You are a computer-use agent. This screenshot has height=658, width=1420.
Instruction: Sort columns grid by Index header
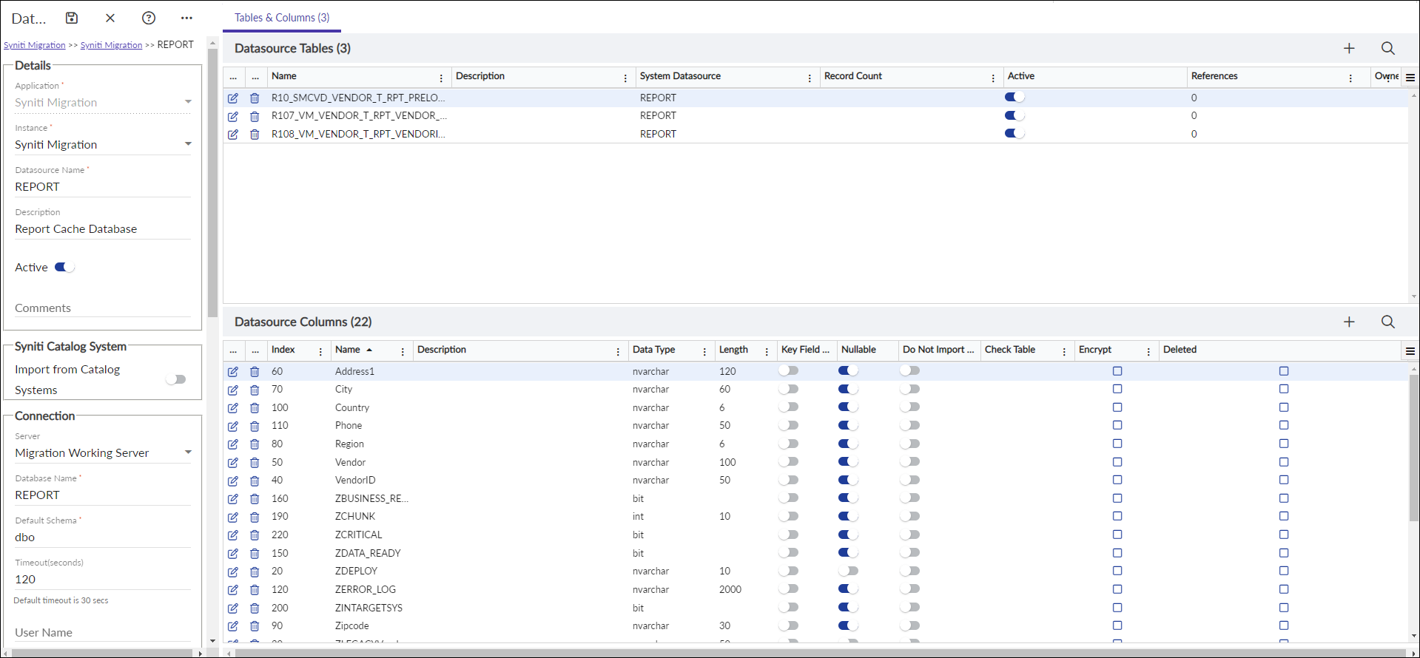point(283,350)
